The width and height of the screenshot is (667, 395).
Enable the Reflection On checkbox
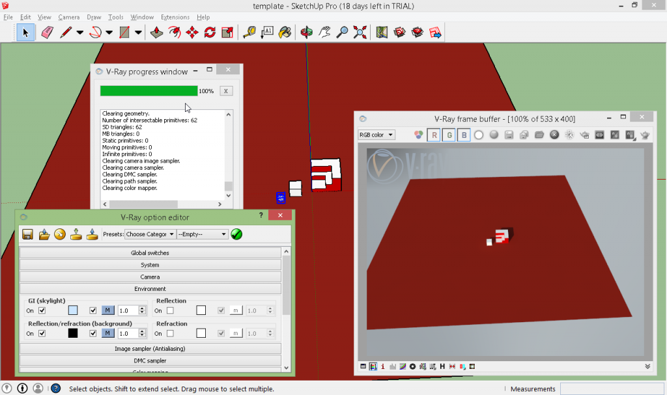170,310
